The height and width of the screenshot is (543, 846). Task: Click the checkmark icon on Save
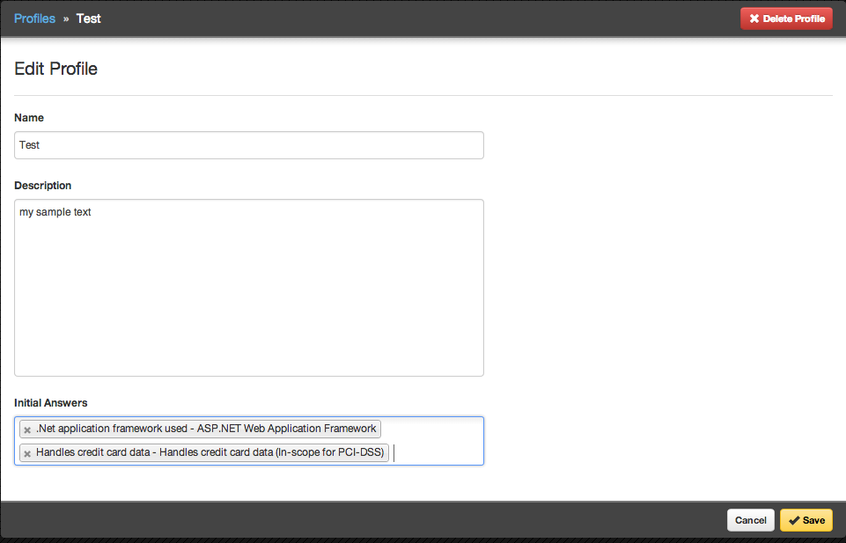click(x=793, y=520)
